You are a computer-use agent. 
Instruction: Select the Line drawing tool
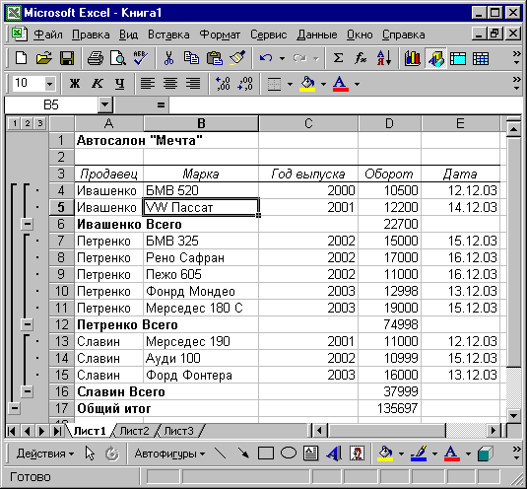[220, 454]
